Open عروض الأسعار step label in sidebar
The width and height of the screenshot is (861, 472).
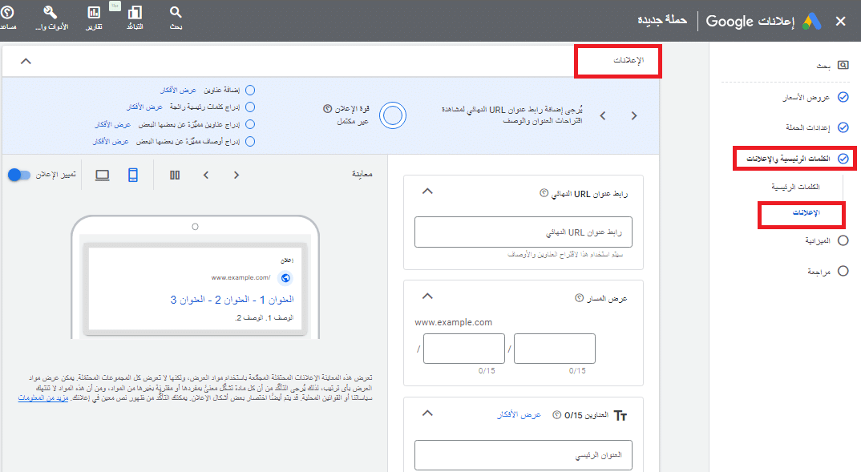click(806, 97)
